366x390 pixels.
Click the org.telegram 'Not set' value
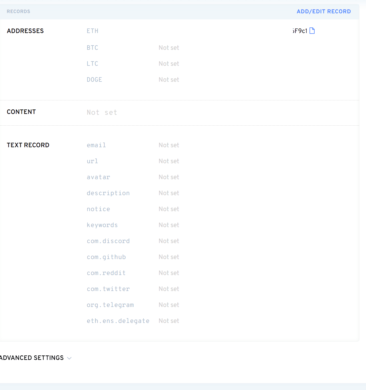[x=169, y=305]
